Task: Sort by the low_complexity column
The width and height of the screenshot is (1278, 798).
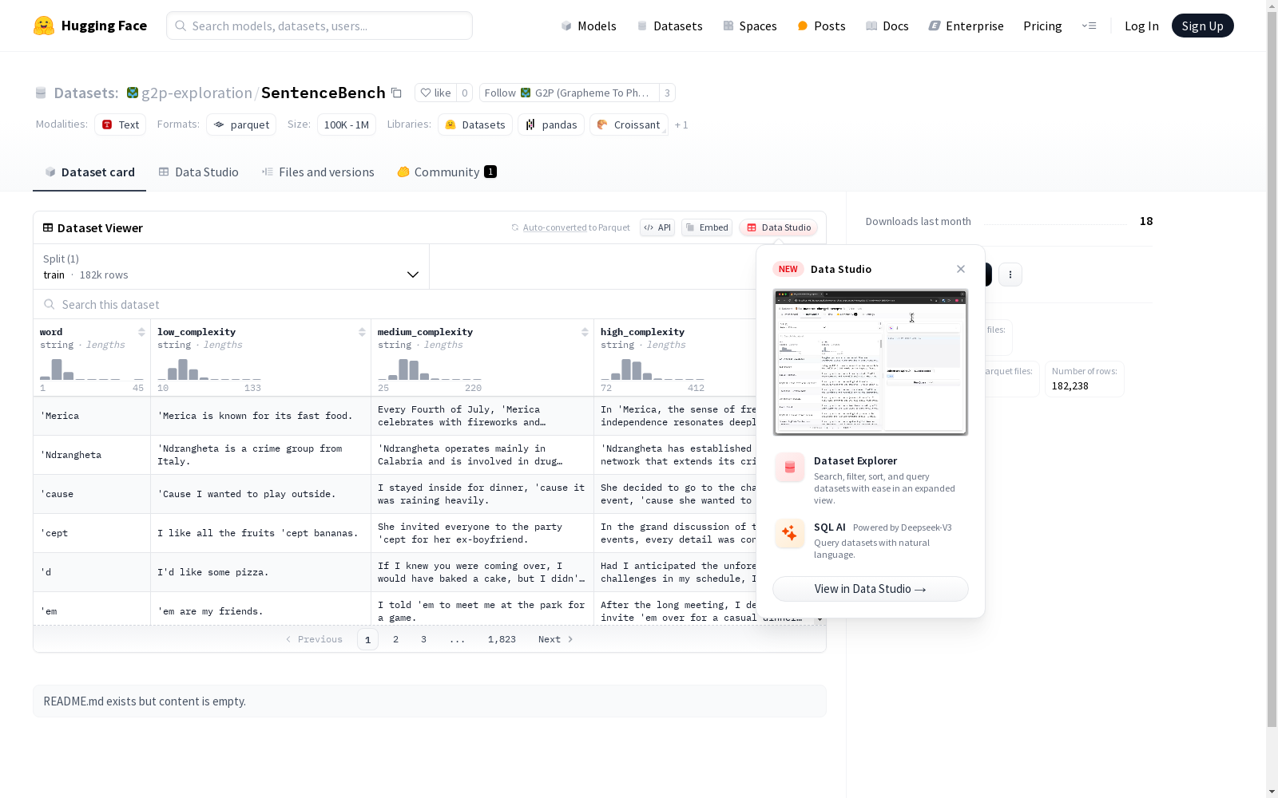Action: 362,332
